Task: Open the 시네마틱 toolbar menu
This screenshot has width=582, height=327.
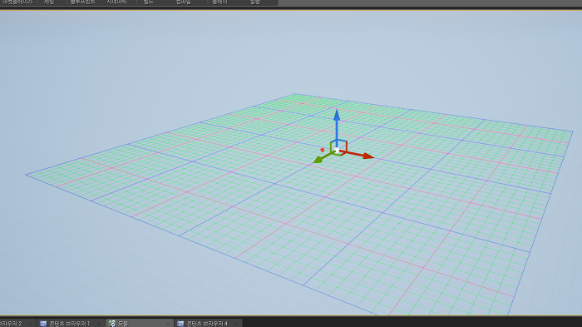Action: tap(117, 2)
